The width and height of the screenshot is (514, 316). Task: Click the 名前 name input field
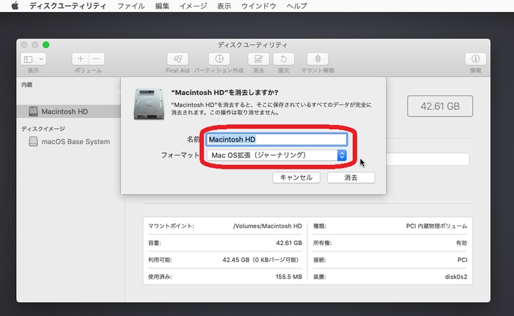pos(276,140)
